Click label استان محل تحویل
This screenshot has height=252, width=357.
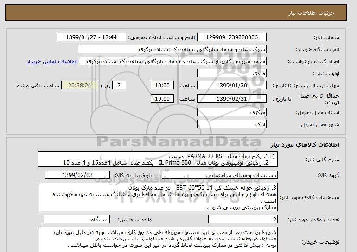[x=318, y=112]
